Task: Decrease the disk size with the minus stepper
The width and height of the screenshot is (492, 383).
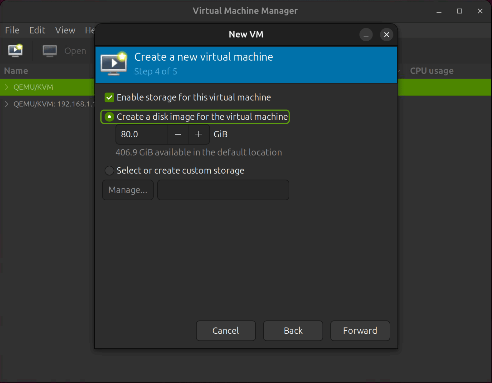Action: (178, 134)
